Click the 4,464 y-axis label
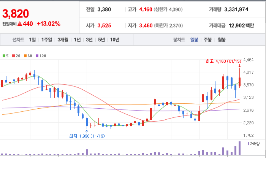 (249, 60)
